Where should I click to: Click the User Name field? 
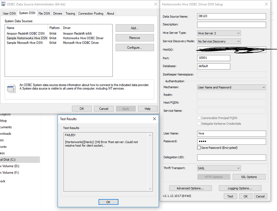(x=232, y=134)
